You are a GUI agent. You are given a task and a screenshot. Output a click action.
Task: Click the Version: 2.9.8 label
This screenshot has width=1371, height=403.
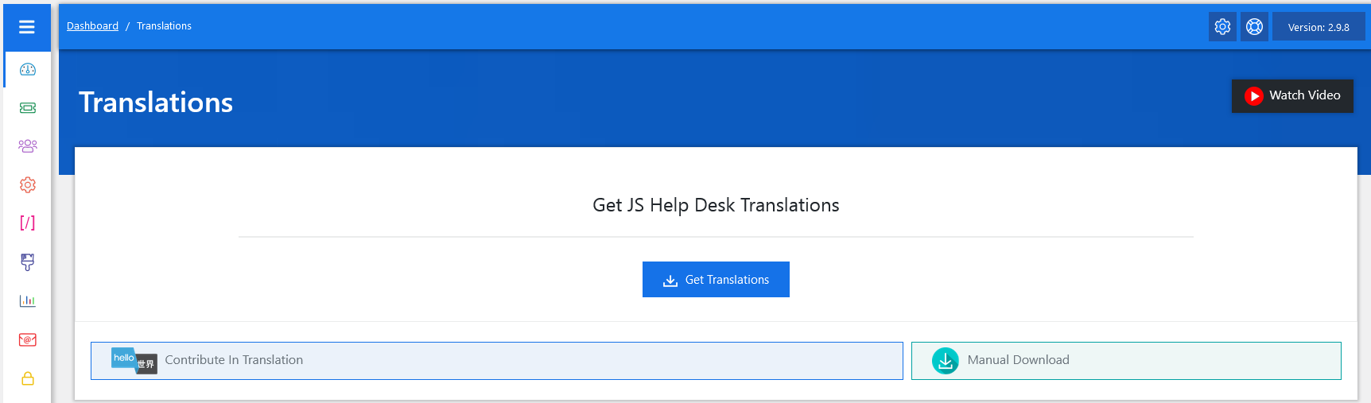pyautogui.click(x=1319, y=27)
